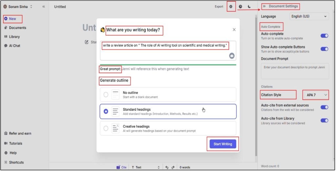Toggle Auto-cite from external sources
The width and height of the screenshot is (336, 171).
click(x=325, y=107)
